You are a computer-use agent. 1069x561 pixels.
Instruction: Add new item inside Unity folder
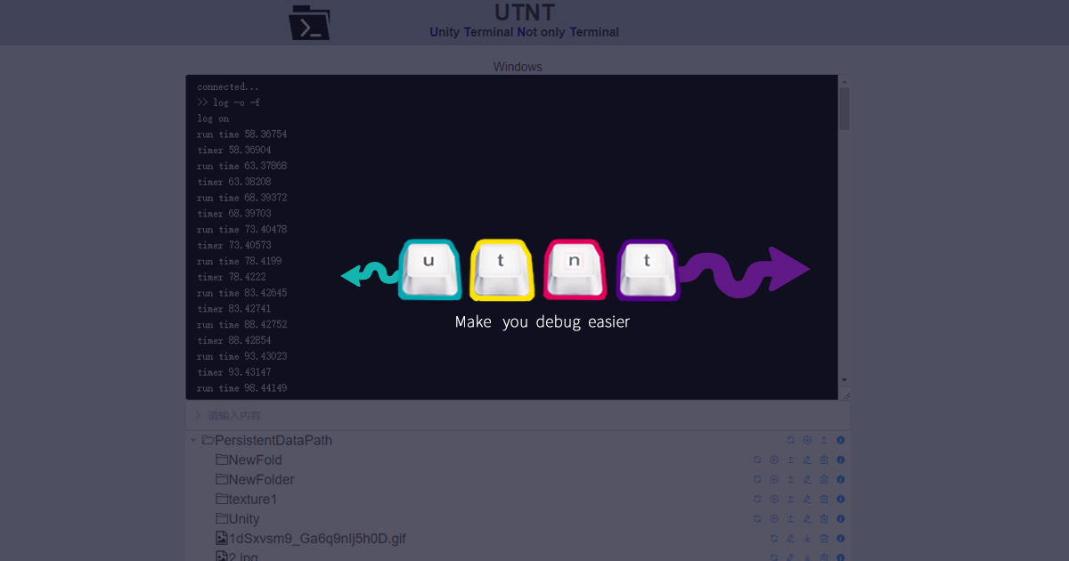[774, 518]
